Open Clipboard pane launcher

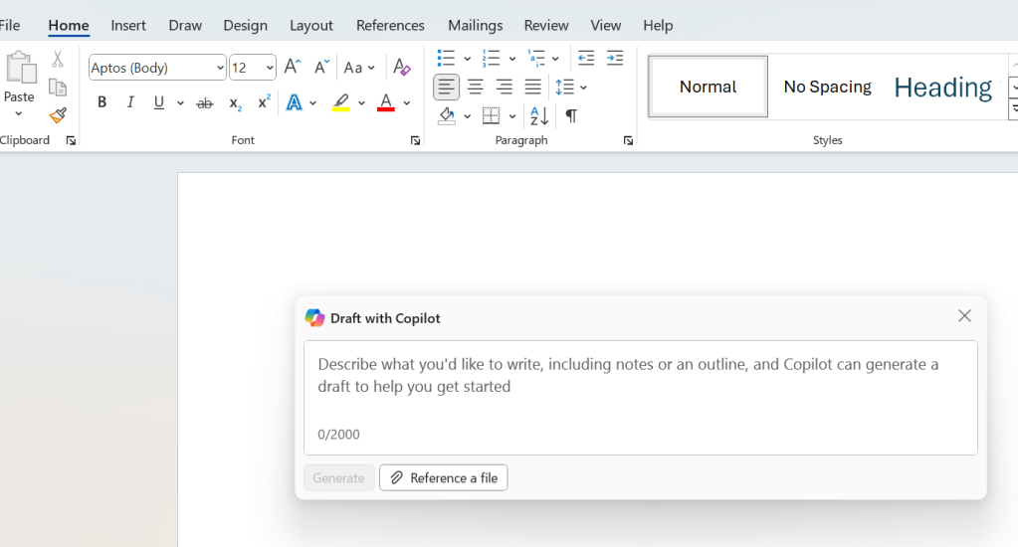click(x=71, y=141)
